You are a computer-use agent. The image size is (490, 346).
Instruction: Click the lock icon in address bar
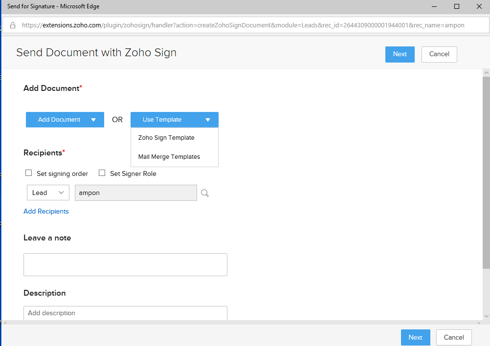13,25
